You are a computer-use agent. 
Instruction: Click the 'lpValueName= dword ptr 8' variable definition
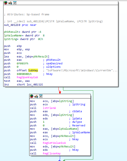(x=24, y=36)
